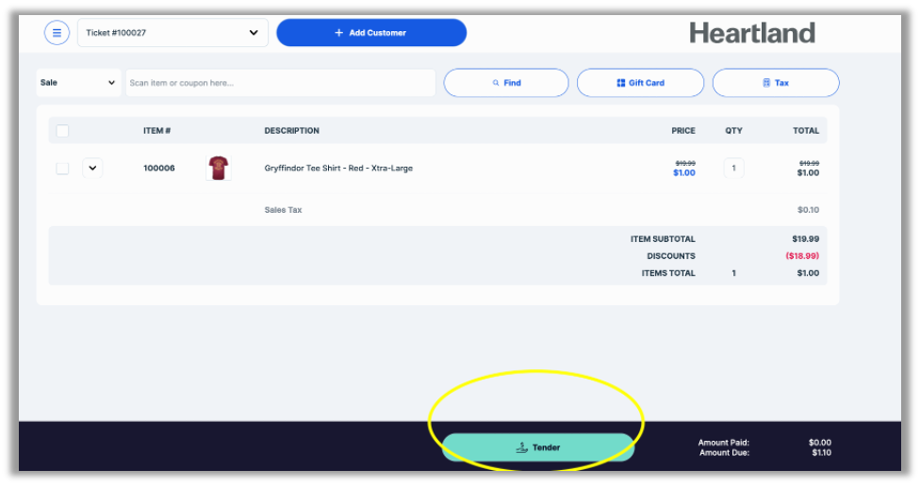Image resolution: width=920 pixels, height=486 pixels.
Task: Click the quantity box showing 1
Action: 733,169
